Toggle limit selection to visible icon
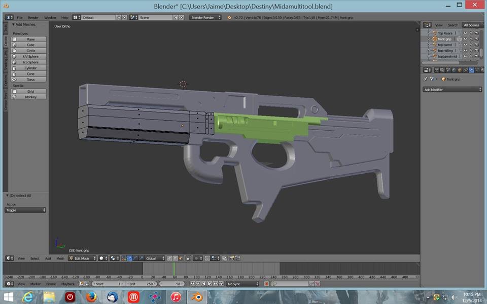 point(188,258)
